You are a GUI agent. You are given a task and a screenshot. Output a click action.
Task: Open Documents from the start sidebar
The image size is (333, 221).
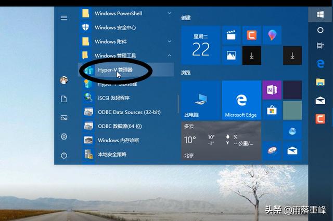point(64,99)
